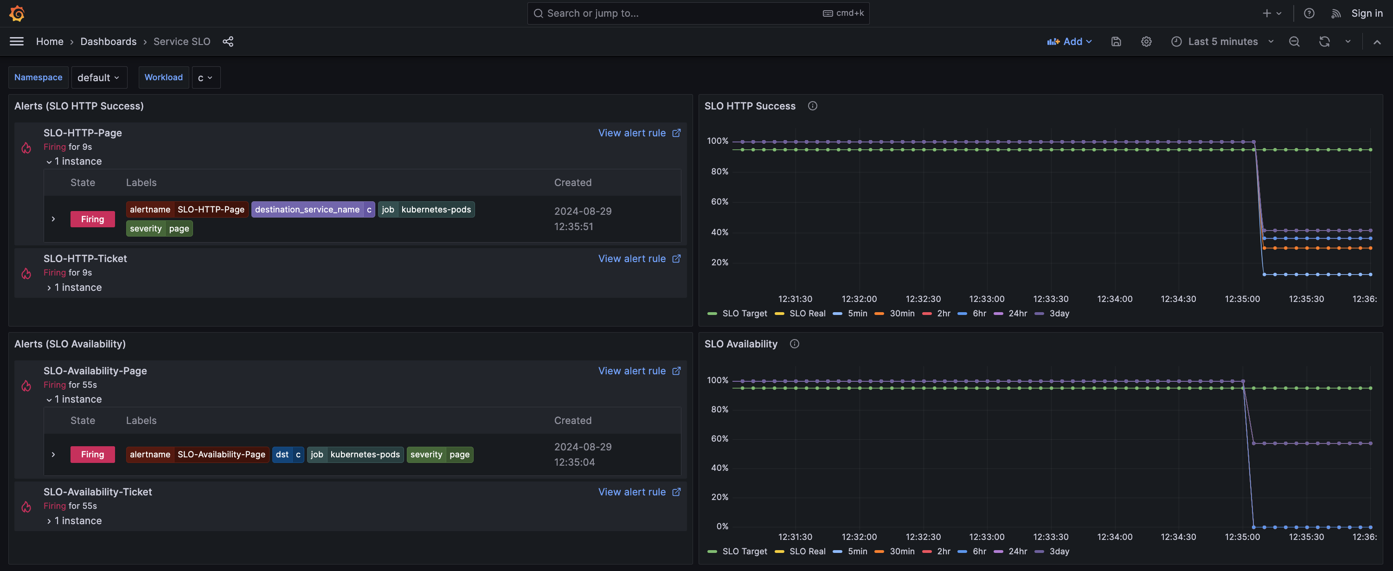Open dashboard settings gear icon
Screen dimensions: 1393x571
(1146, 42)
